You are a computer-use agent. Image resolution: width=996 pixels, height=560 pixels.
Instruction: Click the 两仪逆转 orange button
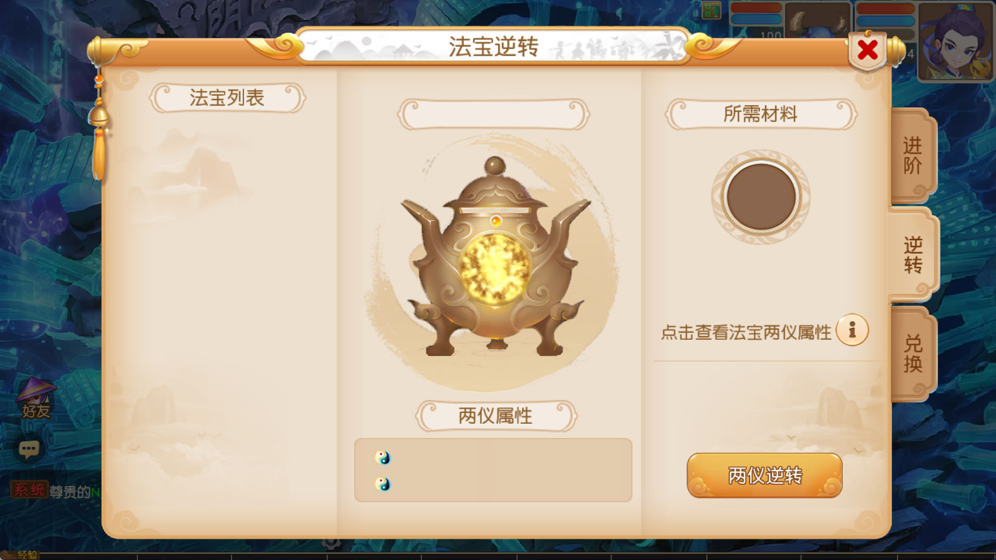[x=764, y=475]
